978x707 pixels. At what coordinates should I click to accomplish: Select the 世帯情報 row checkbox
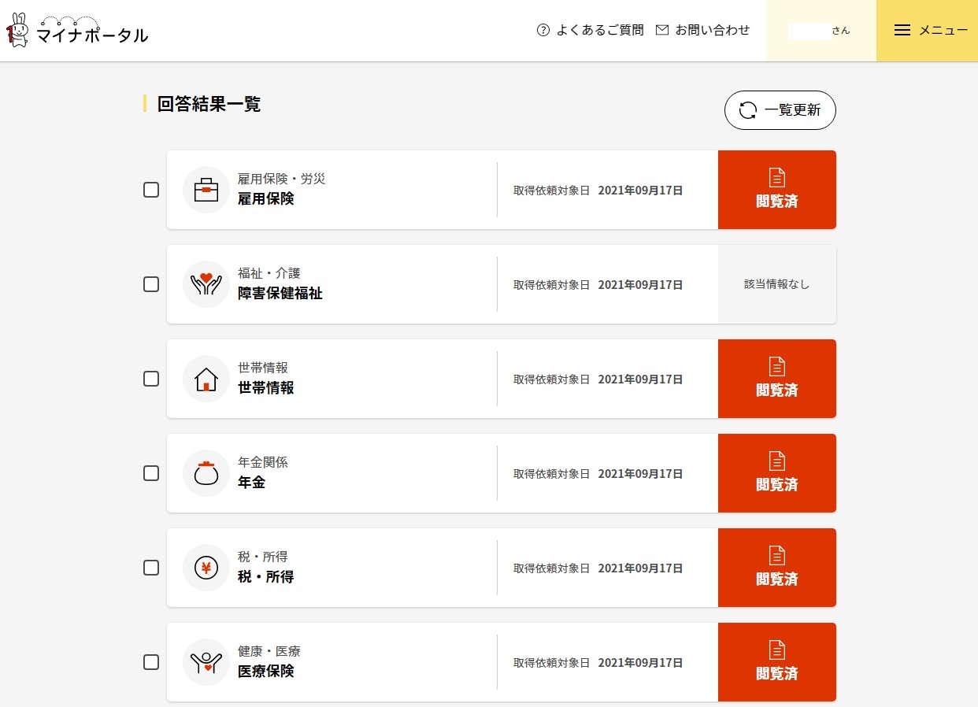tap(151, 379)
